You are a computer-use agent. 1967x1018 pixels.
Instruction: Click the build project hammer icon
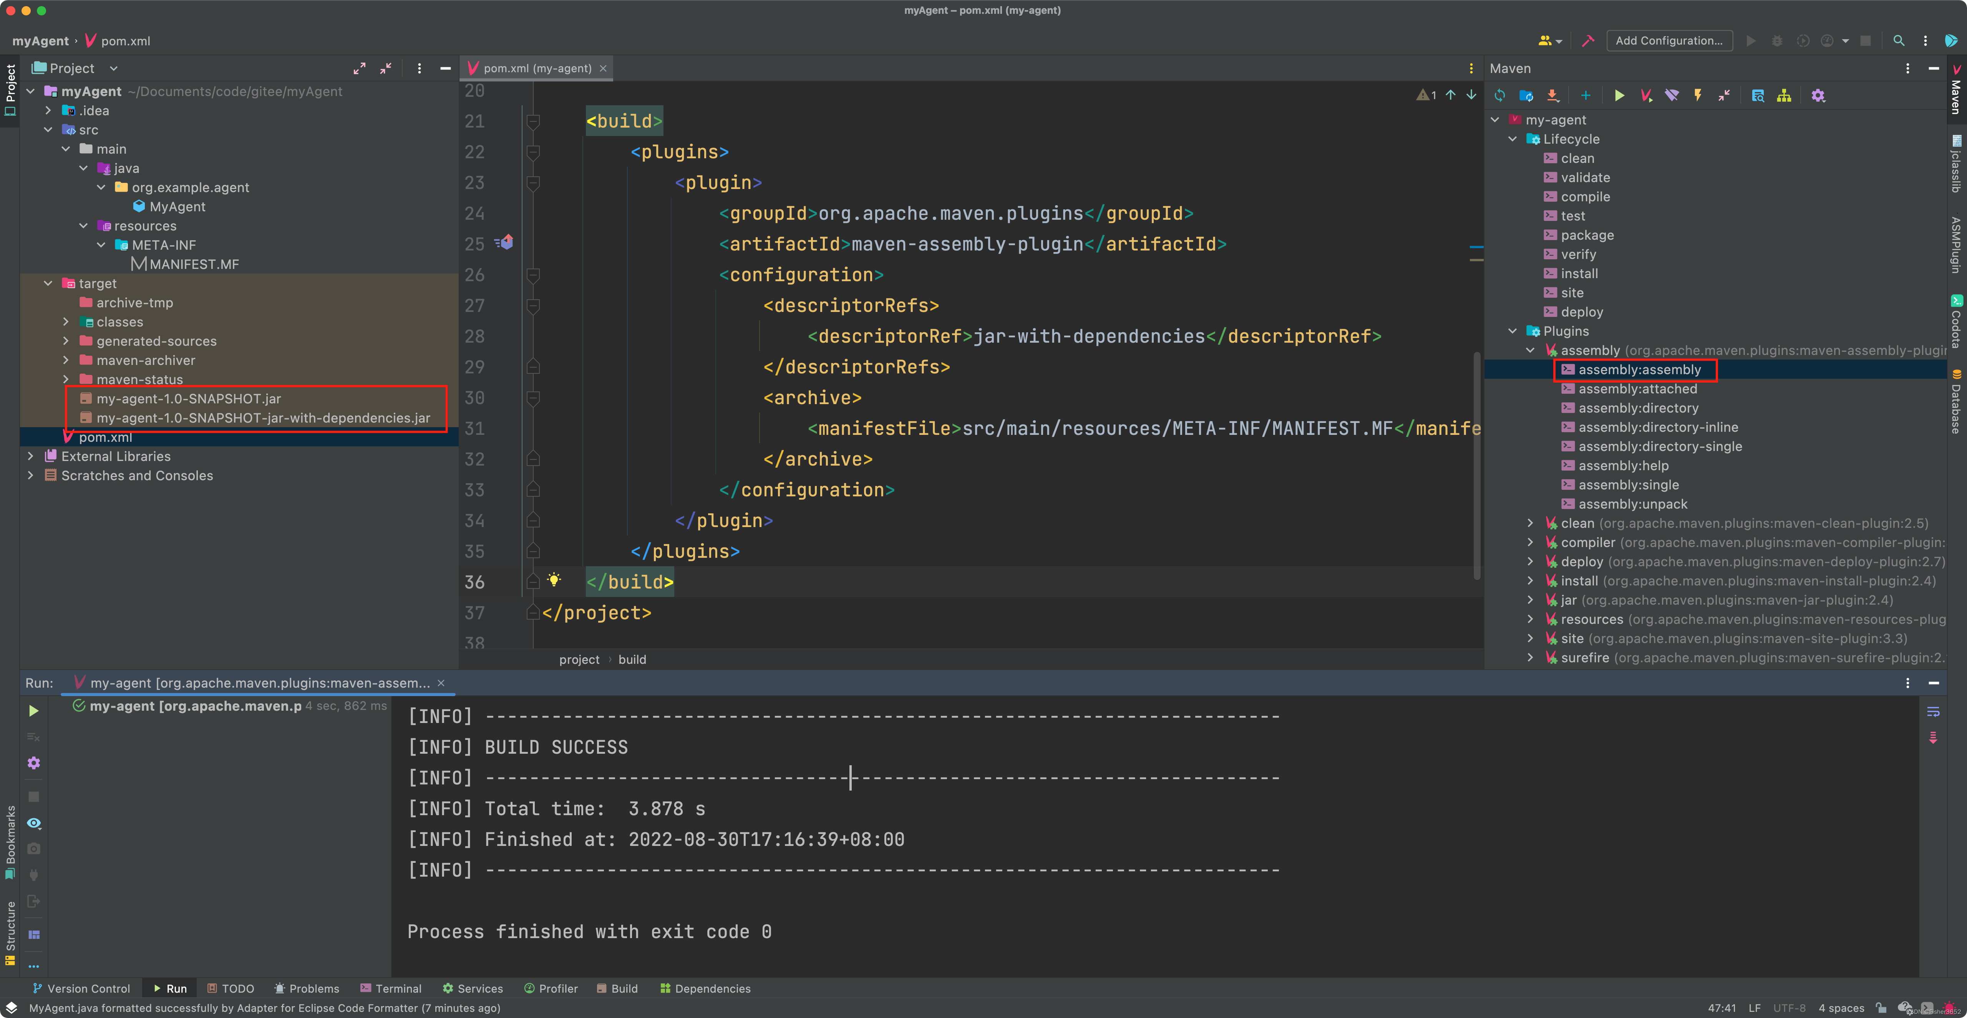coord(1588,40)
